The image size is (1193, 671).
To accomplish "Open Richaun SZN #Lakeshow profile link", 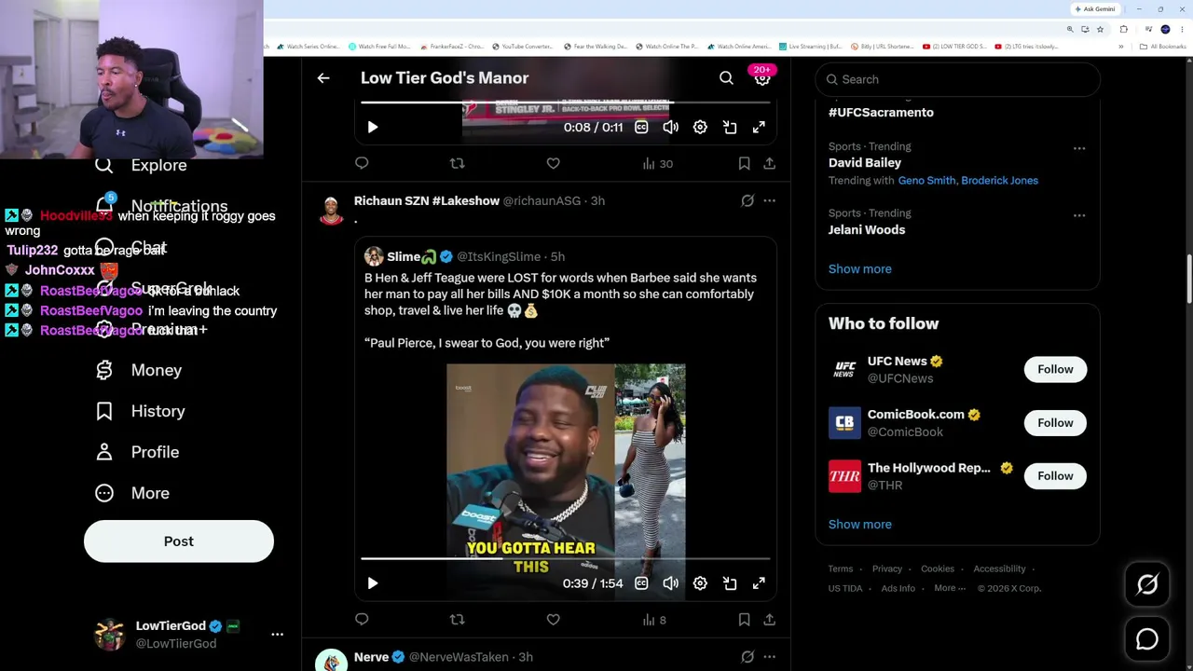I will coord(427,200).
